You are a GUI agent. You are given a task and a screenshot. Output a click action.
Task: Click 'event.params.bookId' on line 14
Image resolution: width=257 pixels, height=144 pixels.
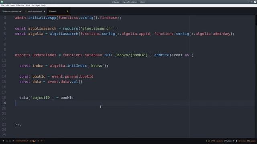tap(72, 76)
